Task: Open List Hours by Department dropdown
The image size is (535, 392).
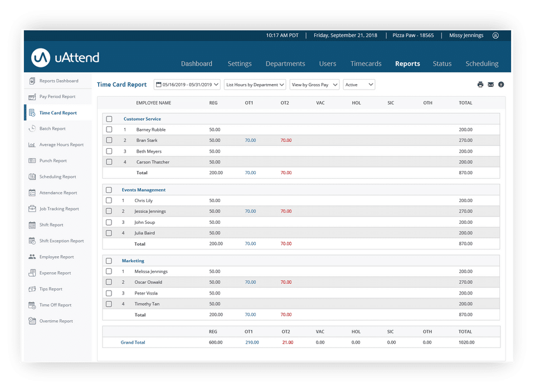Action: coord(255,85)
